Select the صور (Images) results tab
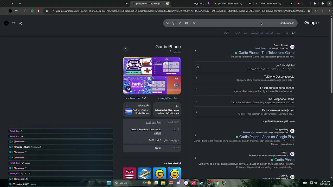Viewport: 333px width, 187px height. point(278,33)
